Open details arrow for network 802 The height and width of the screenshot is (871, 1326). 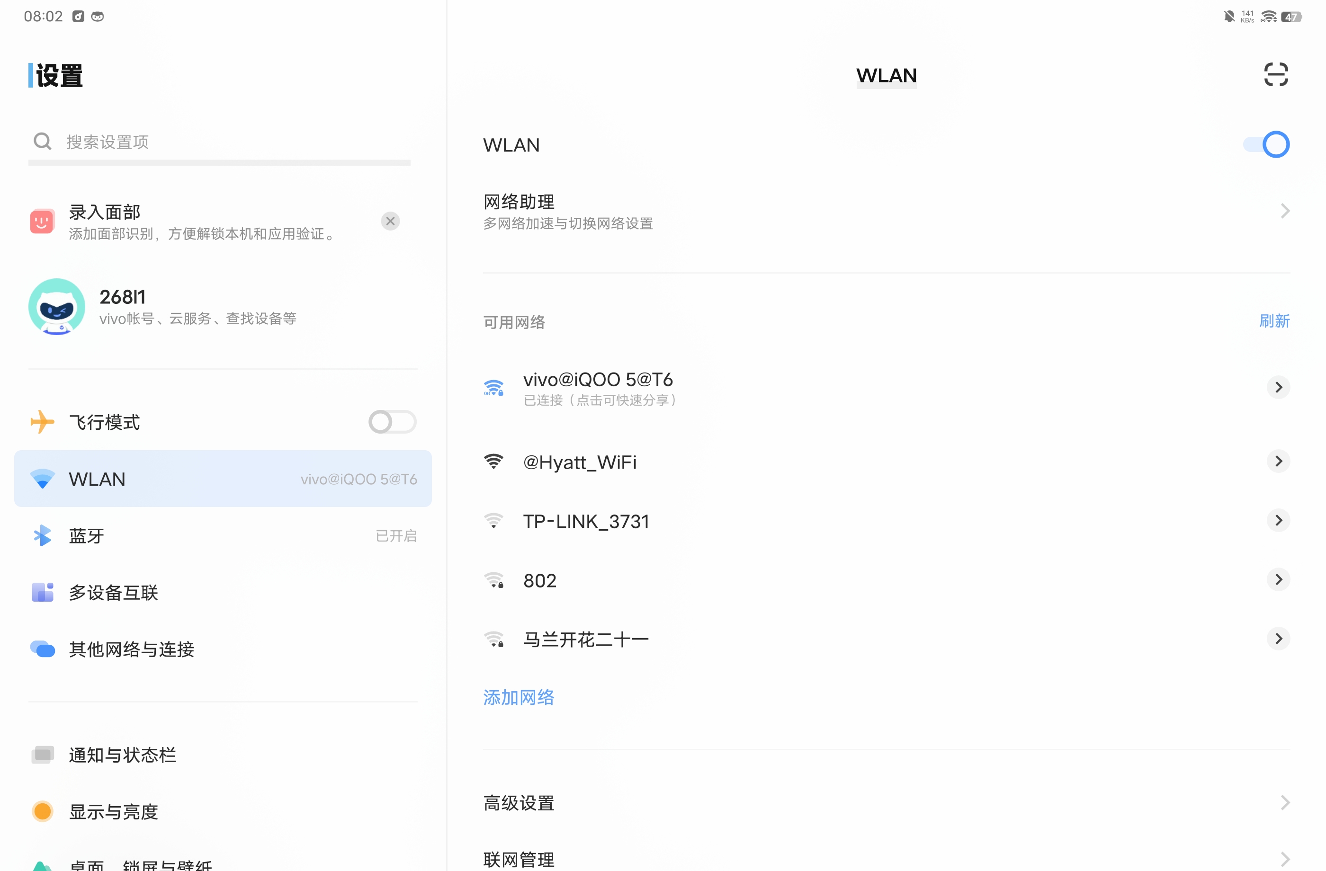pos(1278,580)
